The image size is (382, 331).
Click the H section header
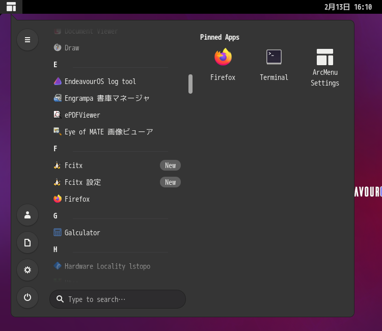point(56,250)
